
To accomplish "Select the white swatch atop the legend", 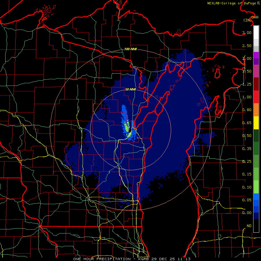I will pyautogui.click(x=256, y=32).
